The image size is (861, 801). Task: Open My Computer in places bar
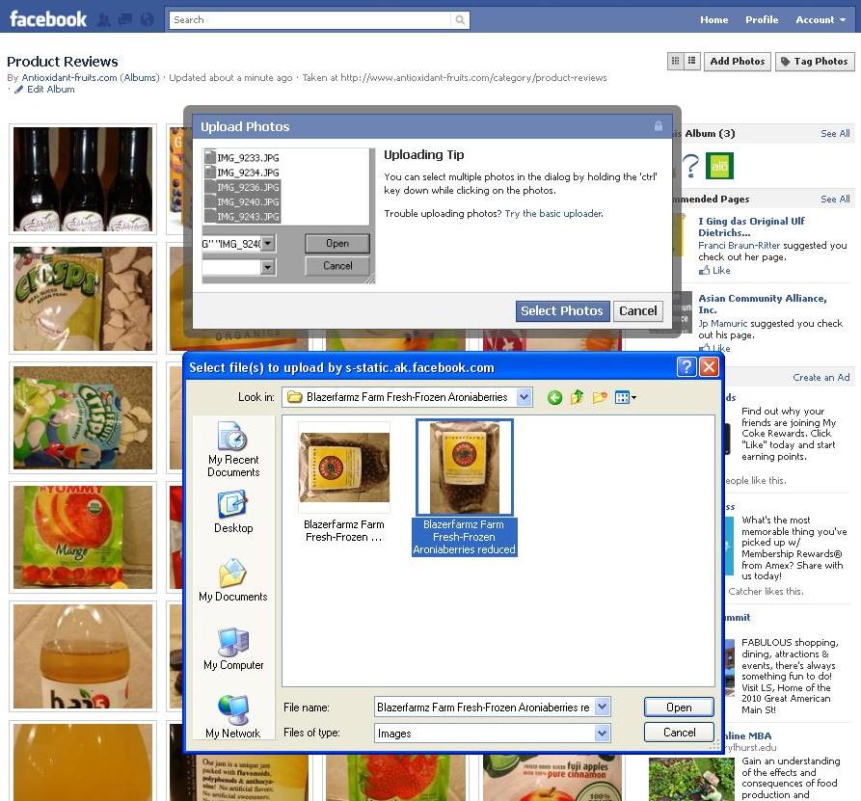pyautogui.click(x=233, y=649)
